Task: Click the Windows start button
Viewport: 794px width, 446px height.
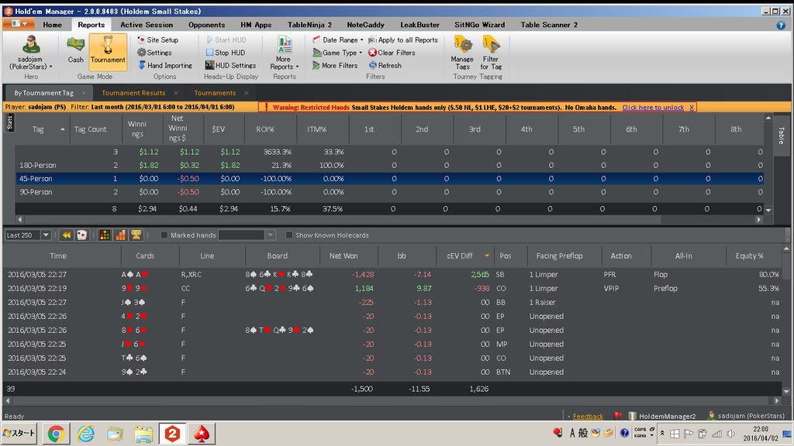Action: click(19, 434)
